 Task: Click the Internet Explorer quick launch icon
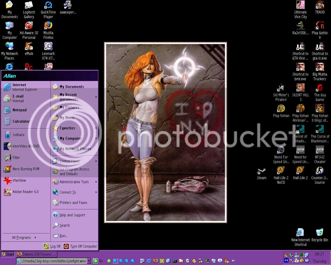(x=149, y=261)
